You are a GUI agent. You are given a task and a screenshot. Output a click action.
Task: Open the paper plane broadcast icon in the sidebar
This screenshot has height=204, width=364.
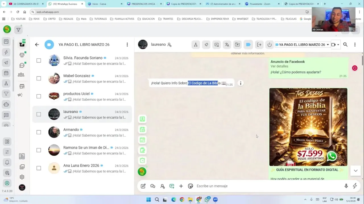(x=6, y=63)
